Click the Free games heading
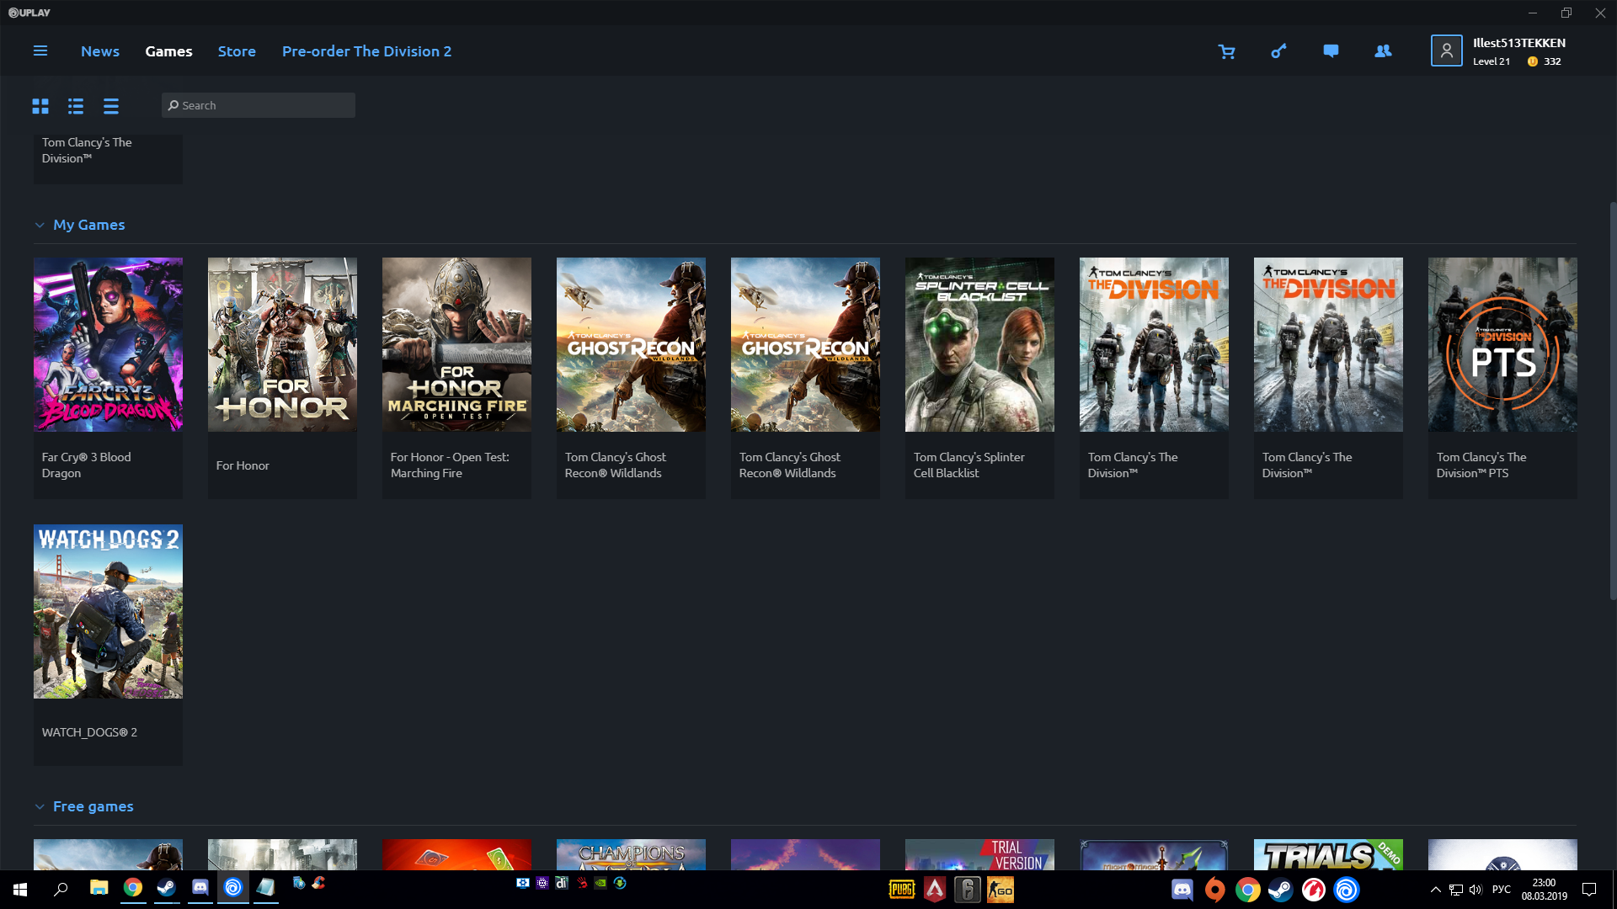This screenshot has height=909, width=1617. [93, 806]
